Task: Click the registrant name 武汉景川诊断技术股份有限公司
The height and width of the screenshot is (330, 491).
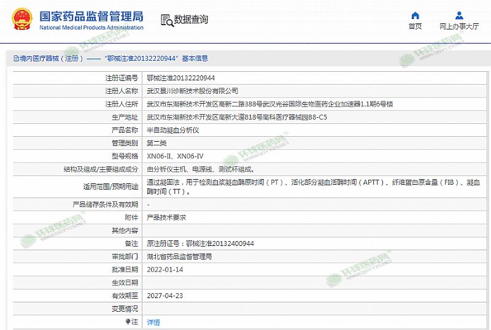Action: pos(193,91)
